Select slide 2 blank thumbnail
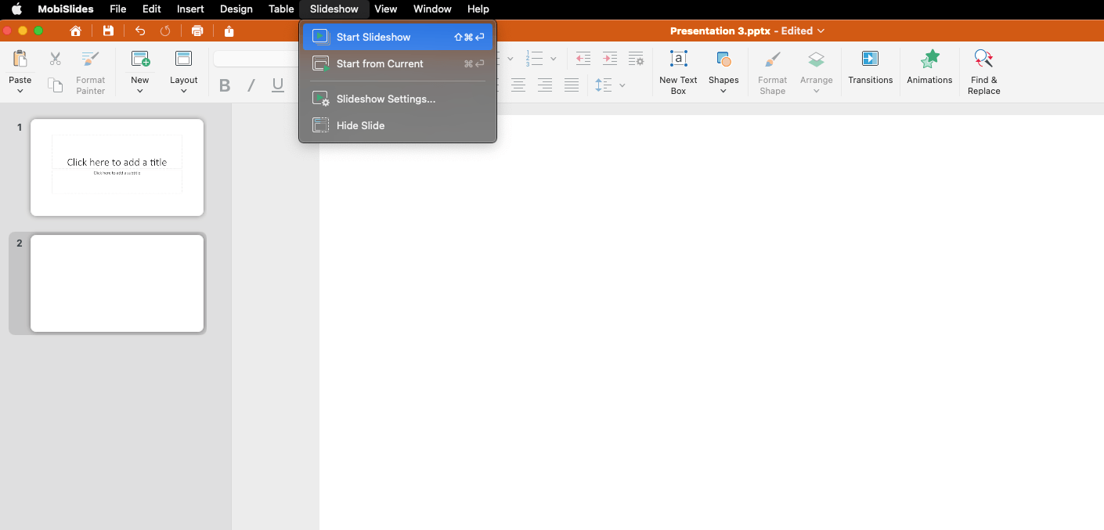This screenshot has height=530, width=1104. click(117, 283)
